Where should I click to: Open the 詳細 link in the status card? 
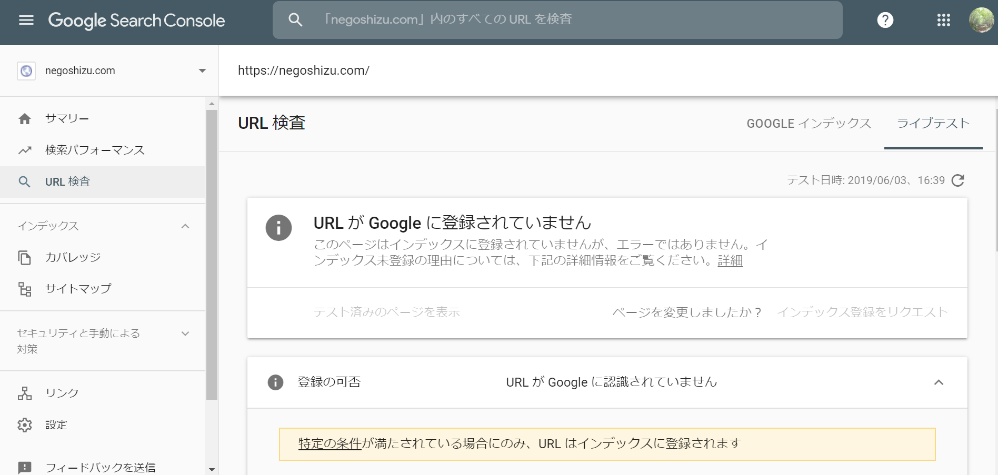[730, 261]
